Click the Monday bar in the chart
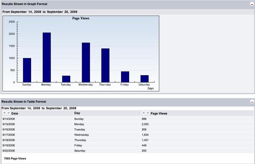 click(47, 57)
